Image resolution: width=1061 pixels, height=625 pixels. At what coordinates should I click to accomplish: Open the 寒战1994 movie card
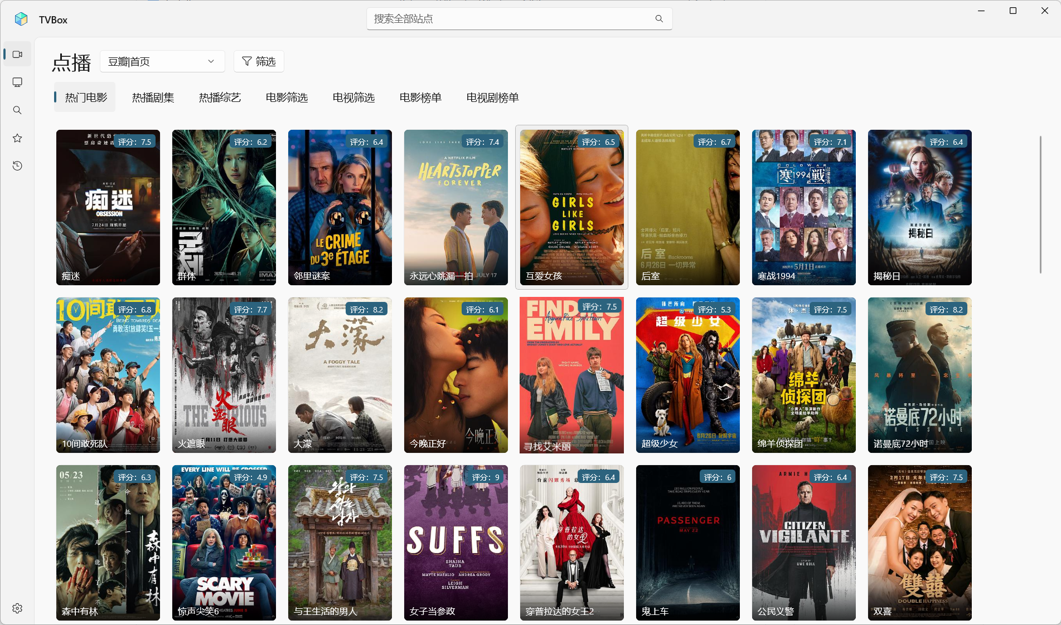(804, 207)
